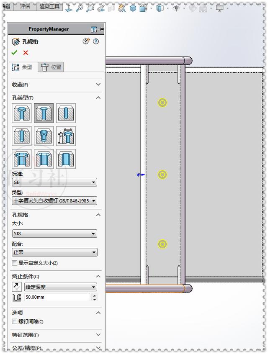Click the Zoom to Fit magnifier icon

coord(80,8)
